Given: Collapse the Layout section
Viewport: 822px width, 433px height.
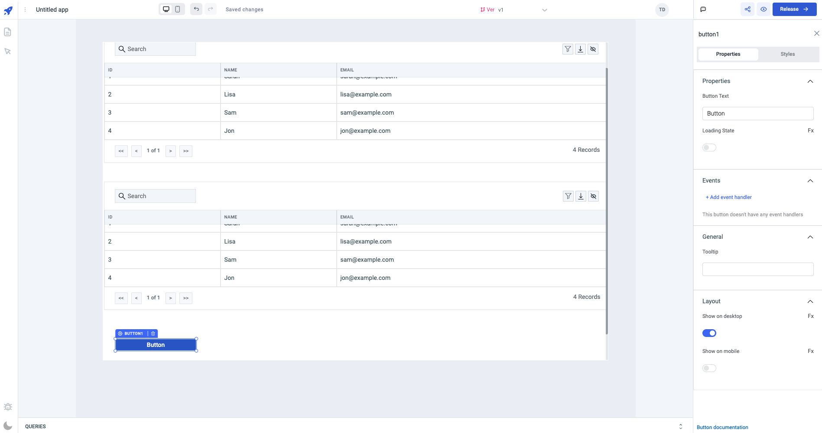Looking at the screenshot, I should [810, 301].
